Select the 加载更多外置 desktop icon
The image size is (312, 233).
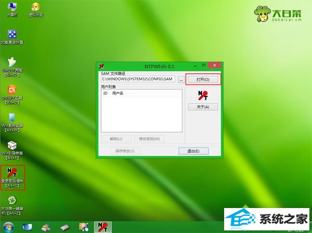(x=12, y=37)
